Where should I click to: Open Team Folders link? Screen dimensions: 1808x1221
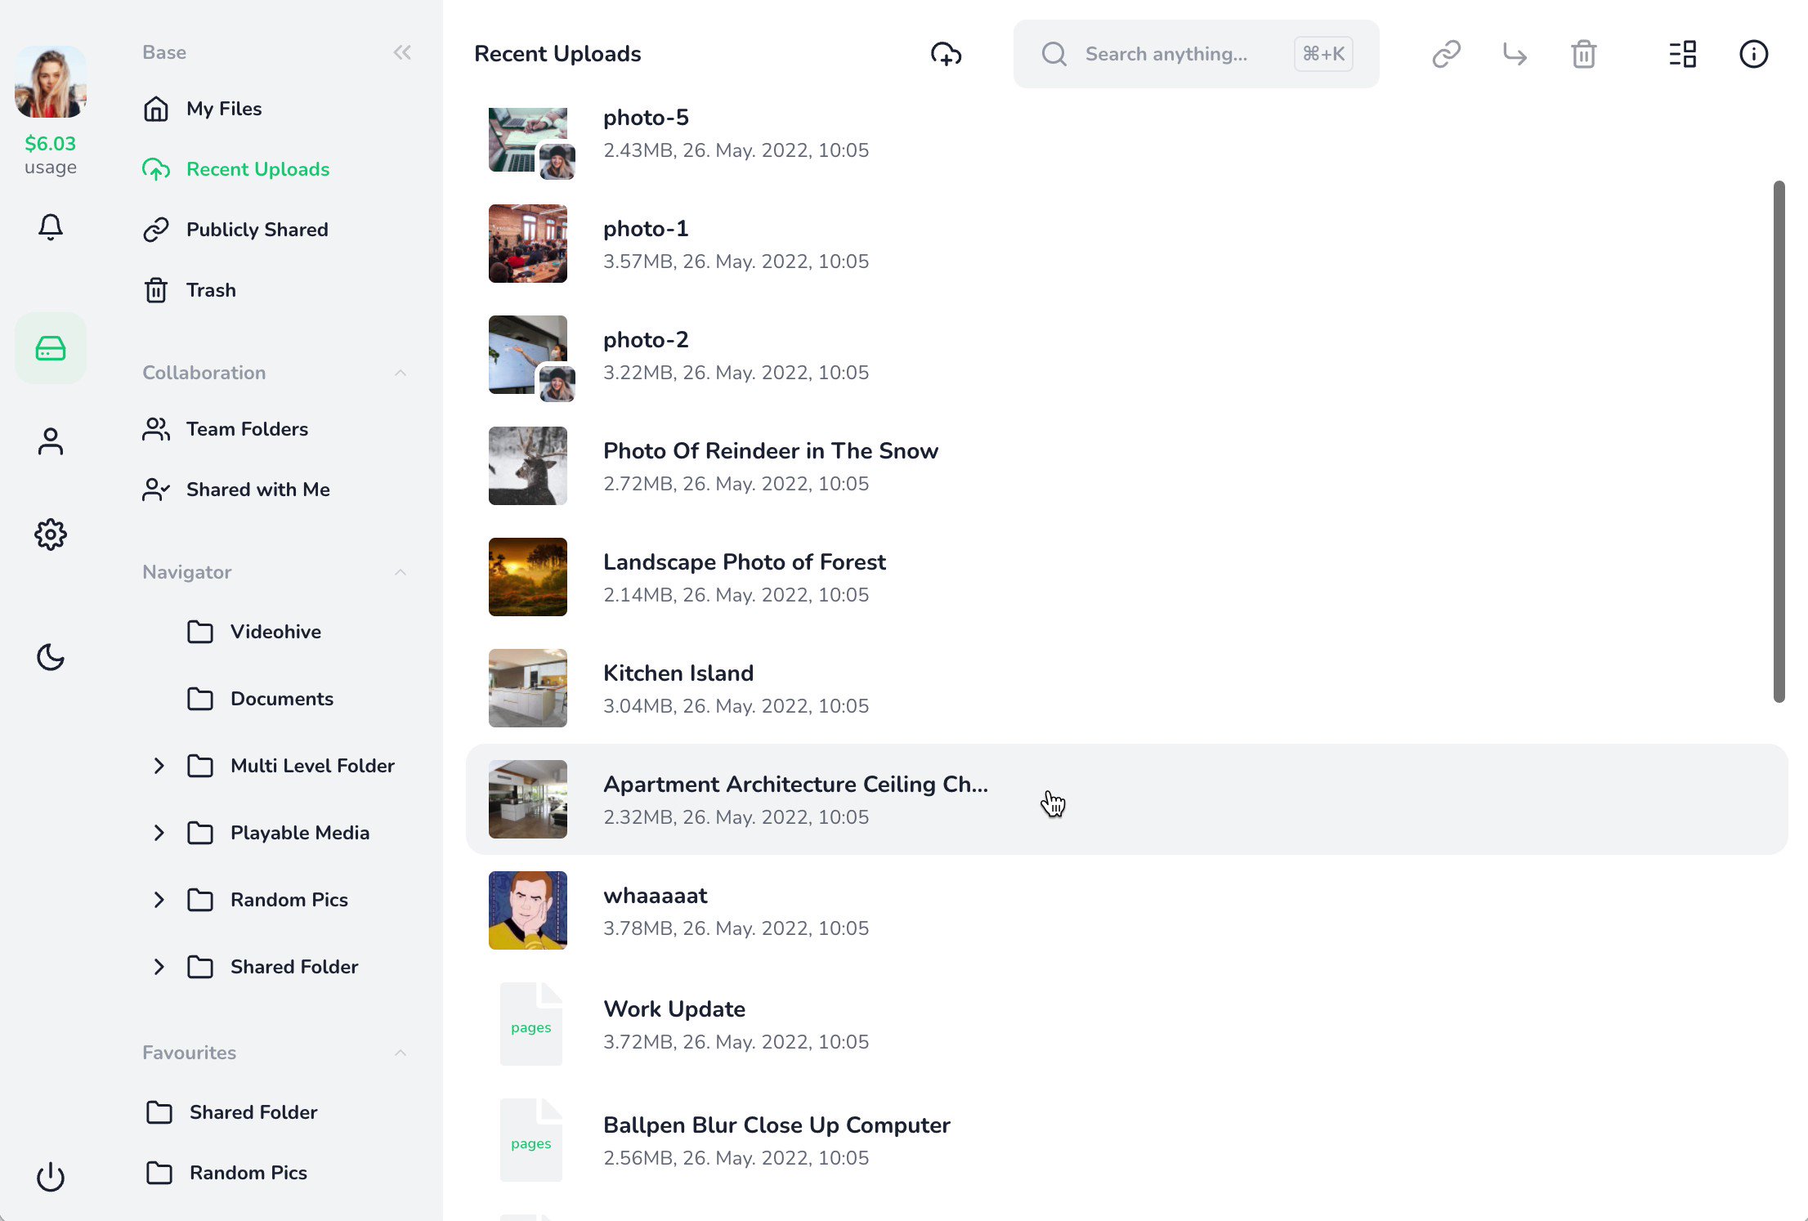click(247, 429)
